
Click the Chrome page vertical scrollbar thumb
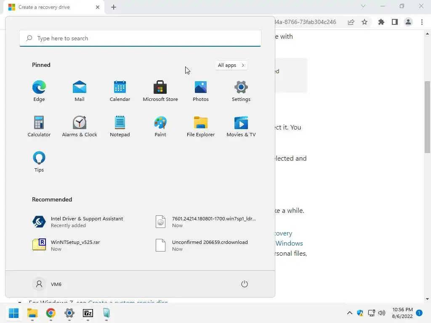click(x=427, y=117)
